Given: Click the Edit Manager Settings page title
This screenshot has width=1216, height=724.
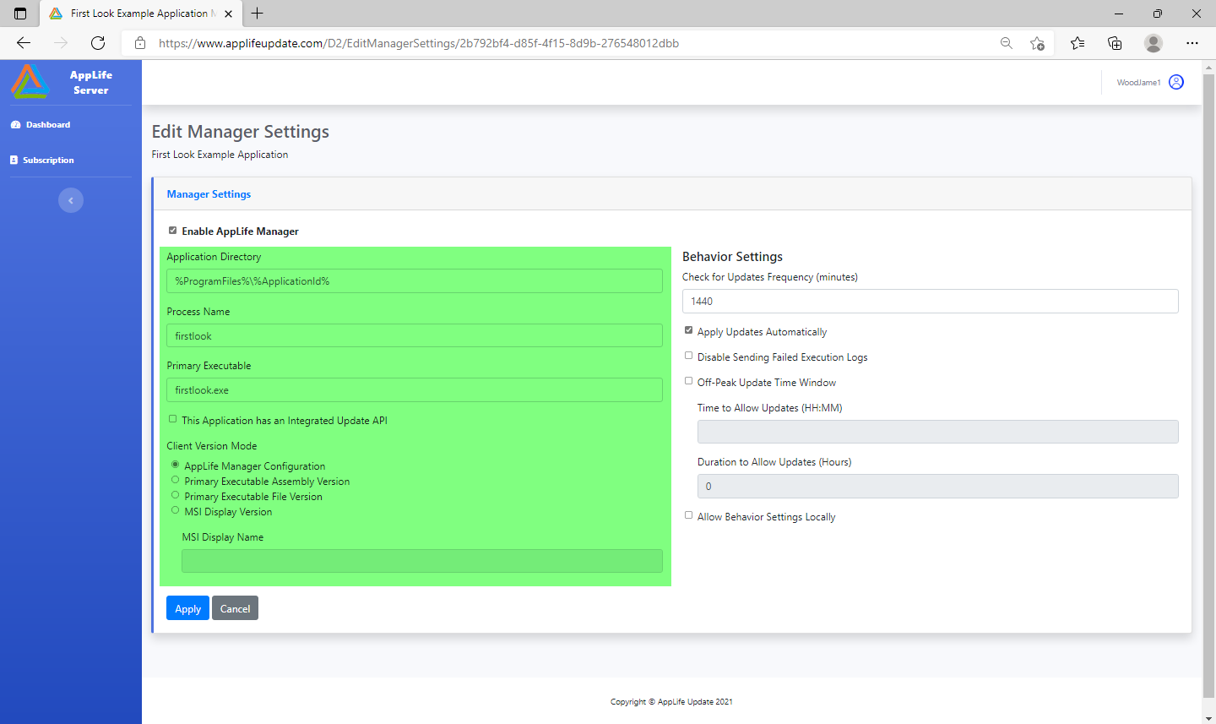Looking at the screenshot, I should 241,132.
